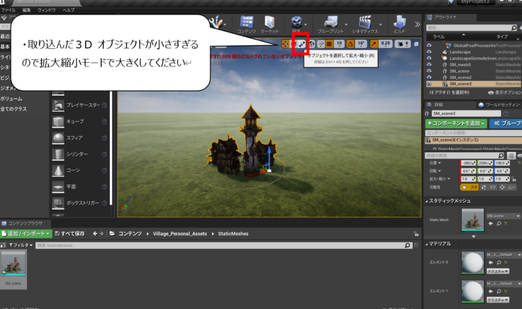
Task: Expand the toolbar overflow chevron
Action: click(417, 24)
